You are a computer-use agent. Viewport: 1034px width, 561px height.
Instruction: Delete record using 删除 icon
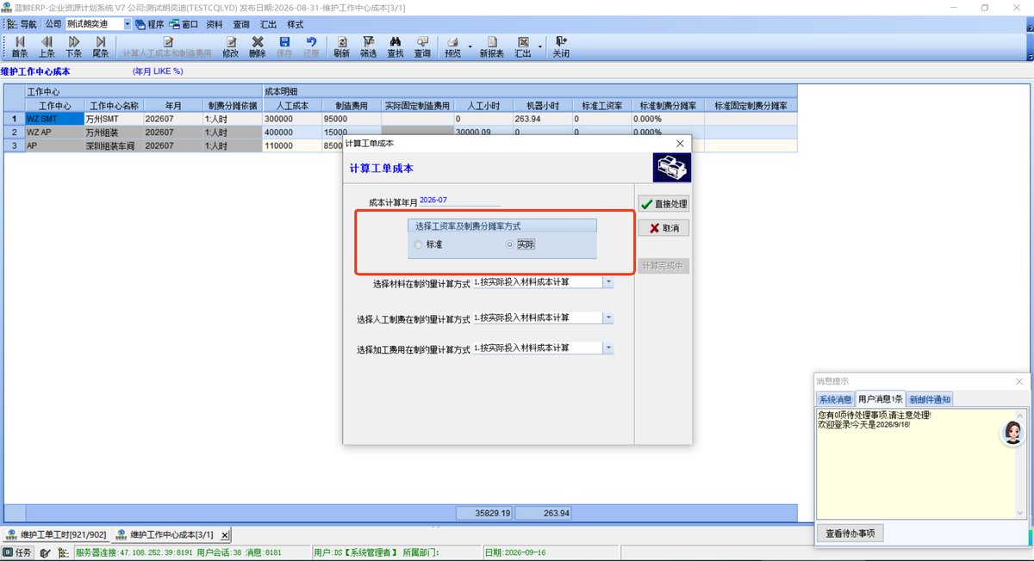click(258, 46)
